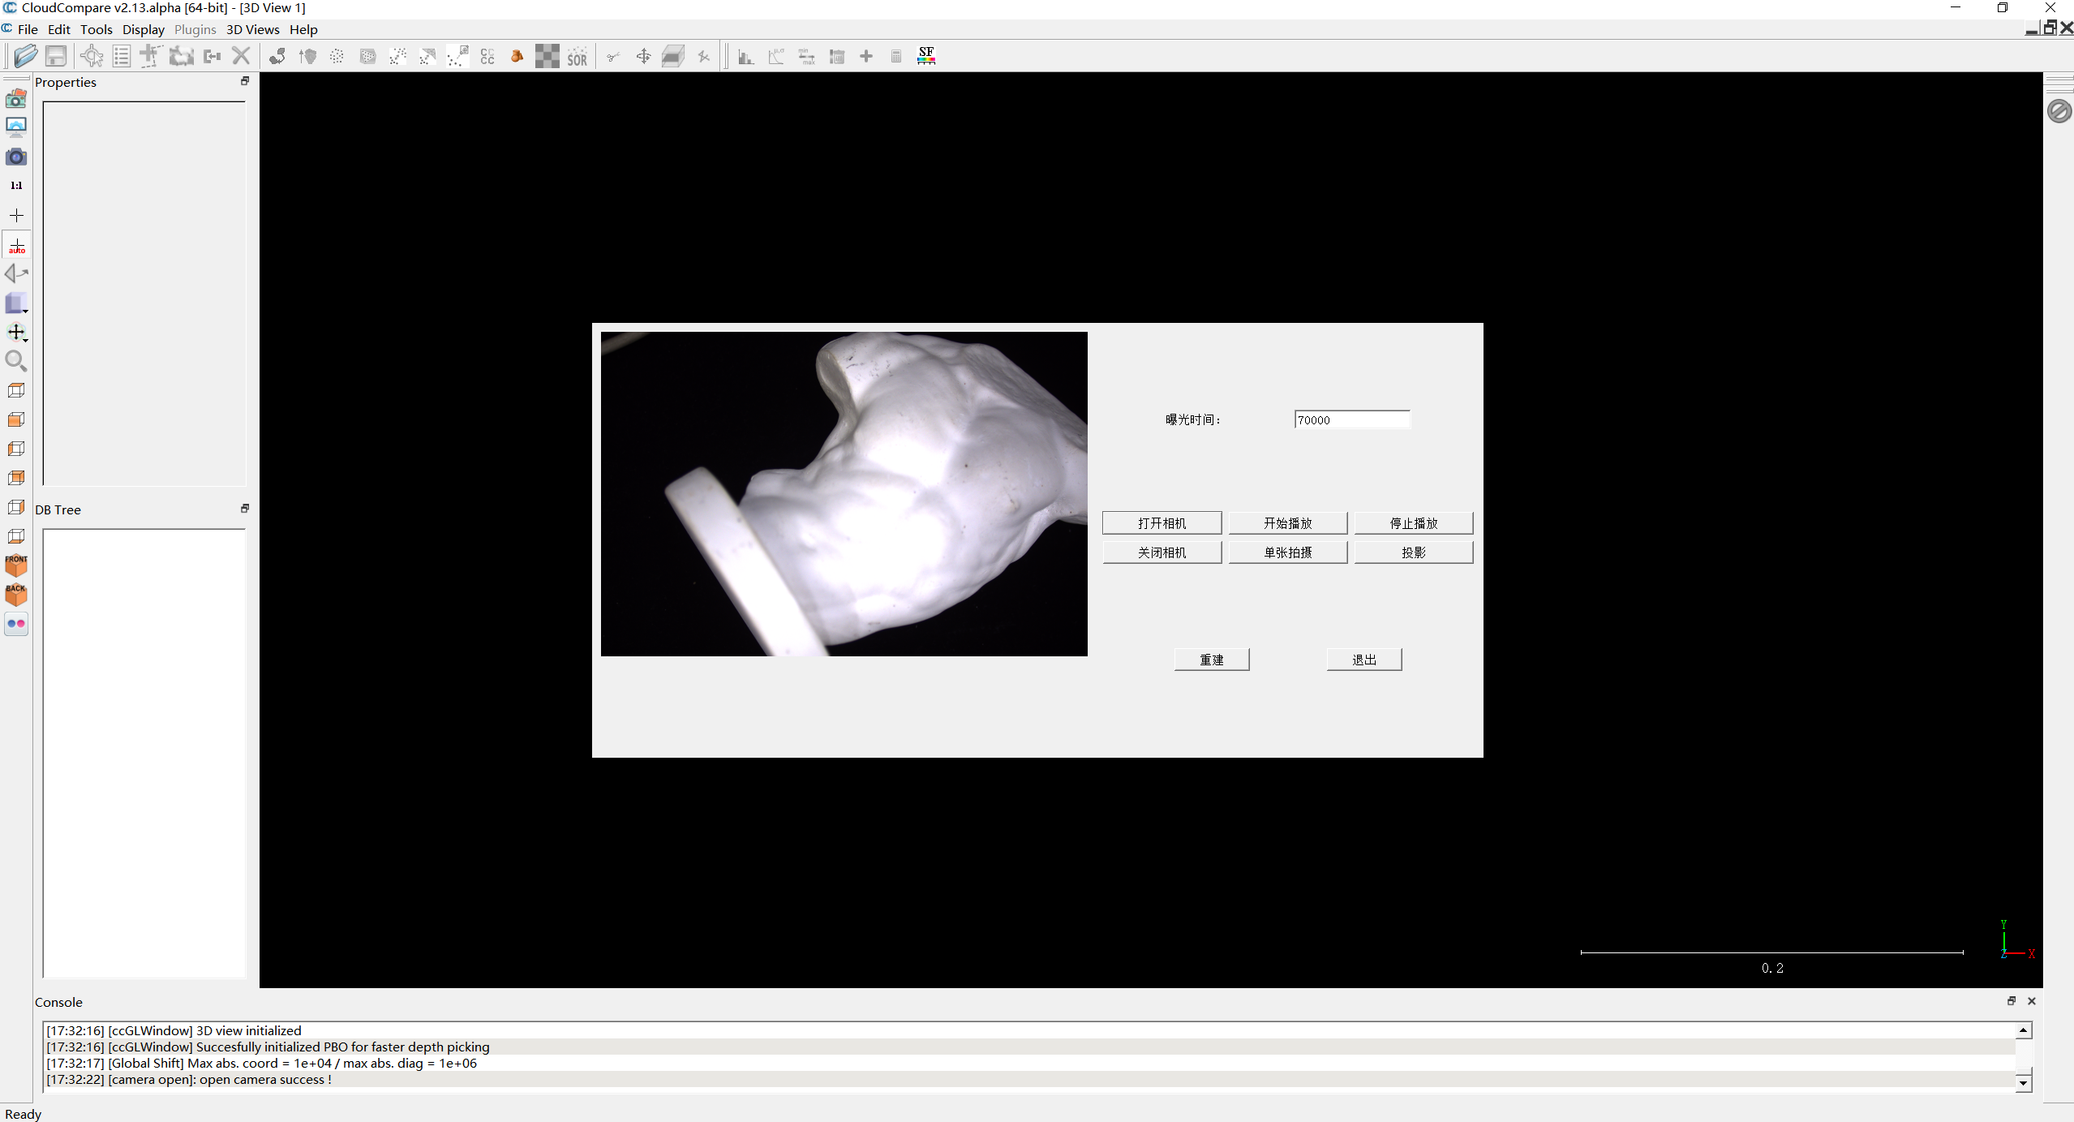Toggle the cross section box tool
The height and width of the screenshot is (1122, 2074).
(672, 57)
